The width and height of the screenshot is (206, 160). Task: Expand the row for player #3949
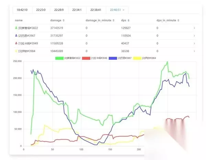point(194,43)
